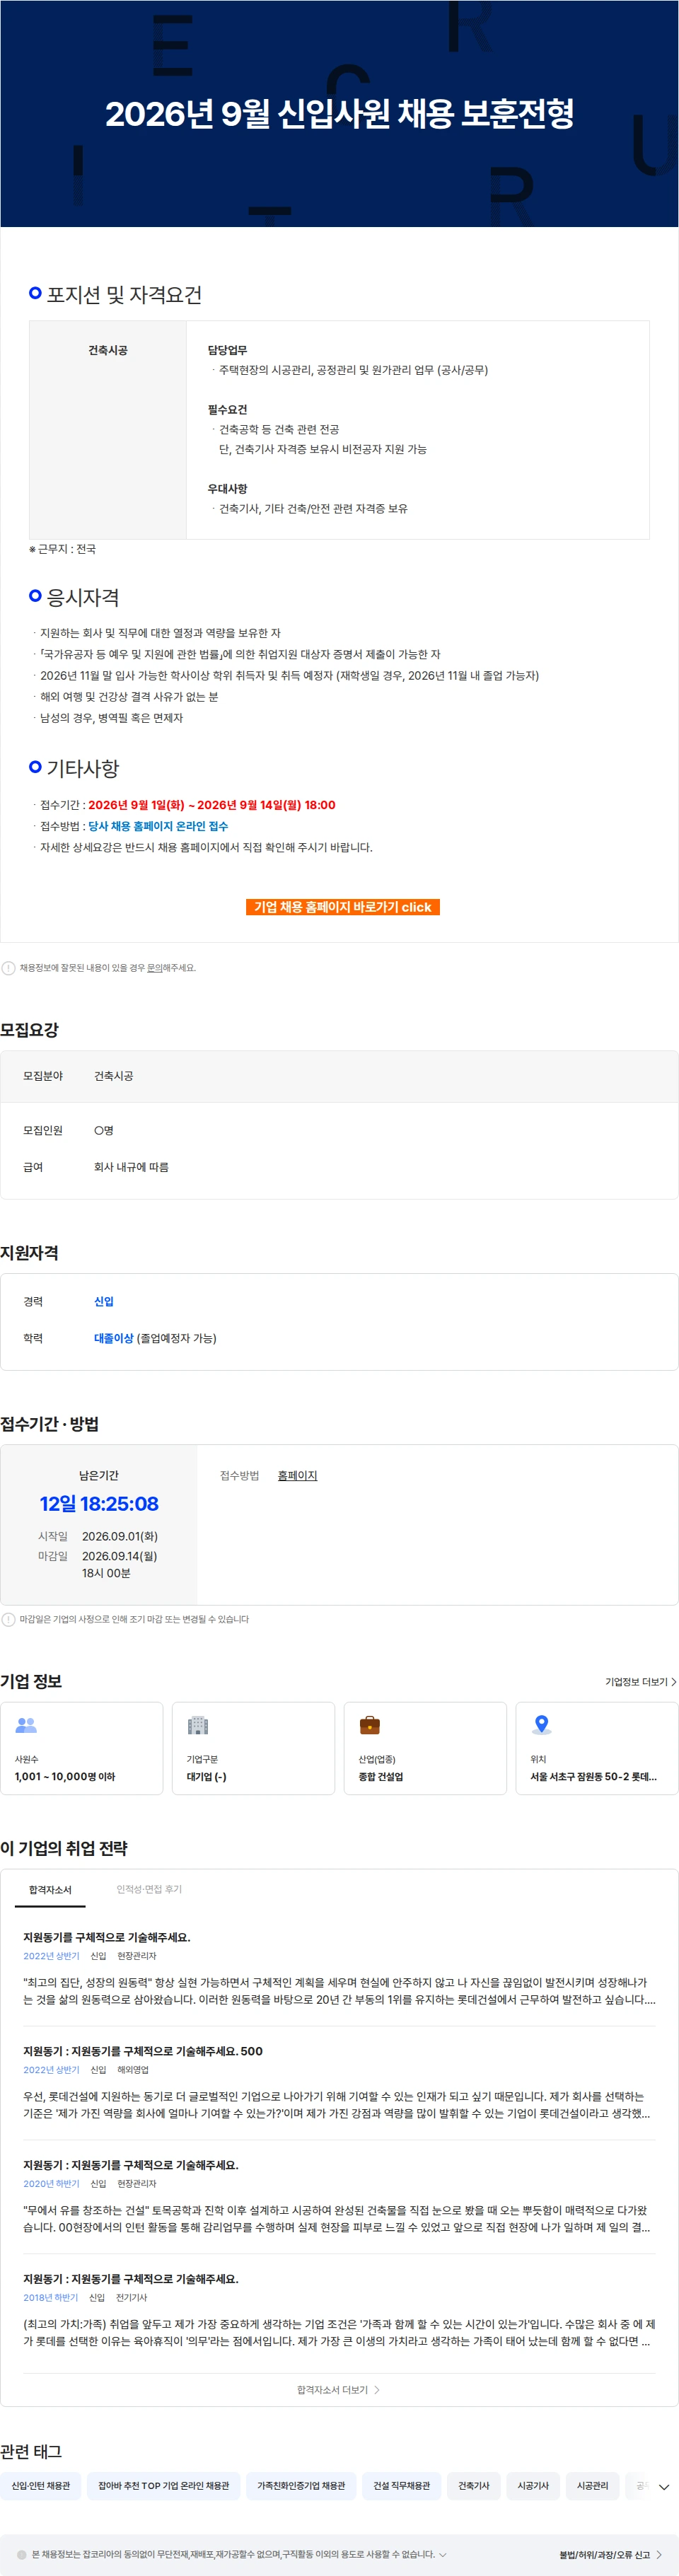The image size is (679, 2576).
Task: Select the 시공기사 tag
Action: 533,2485
